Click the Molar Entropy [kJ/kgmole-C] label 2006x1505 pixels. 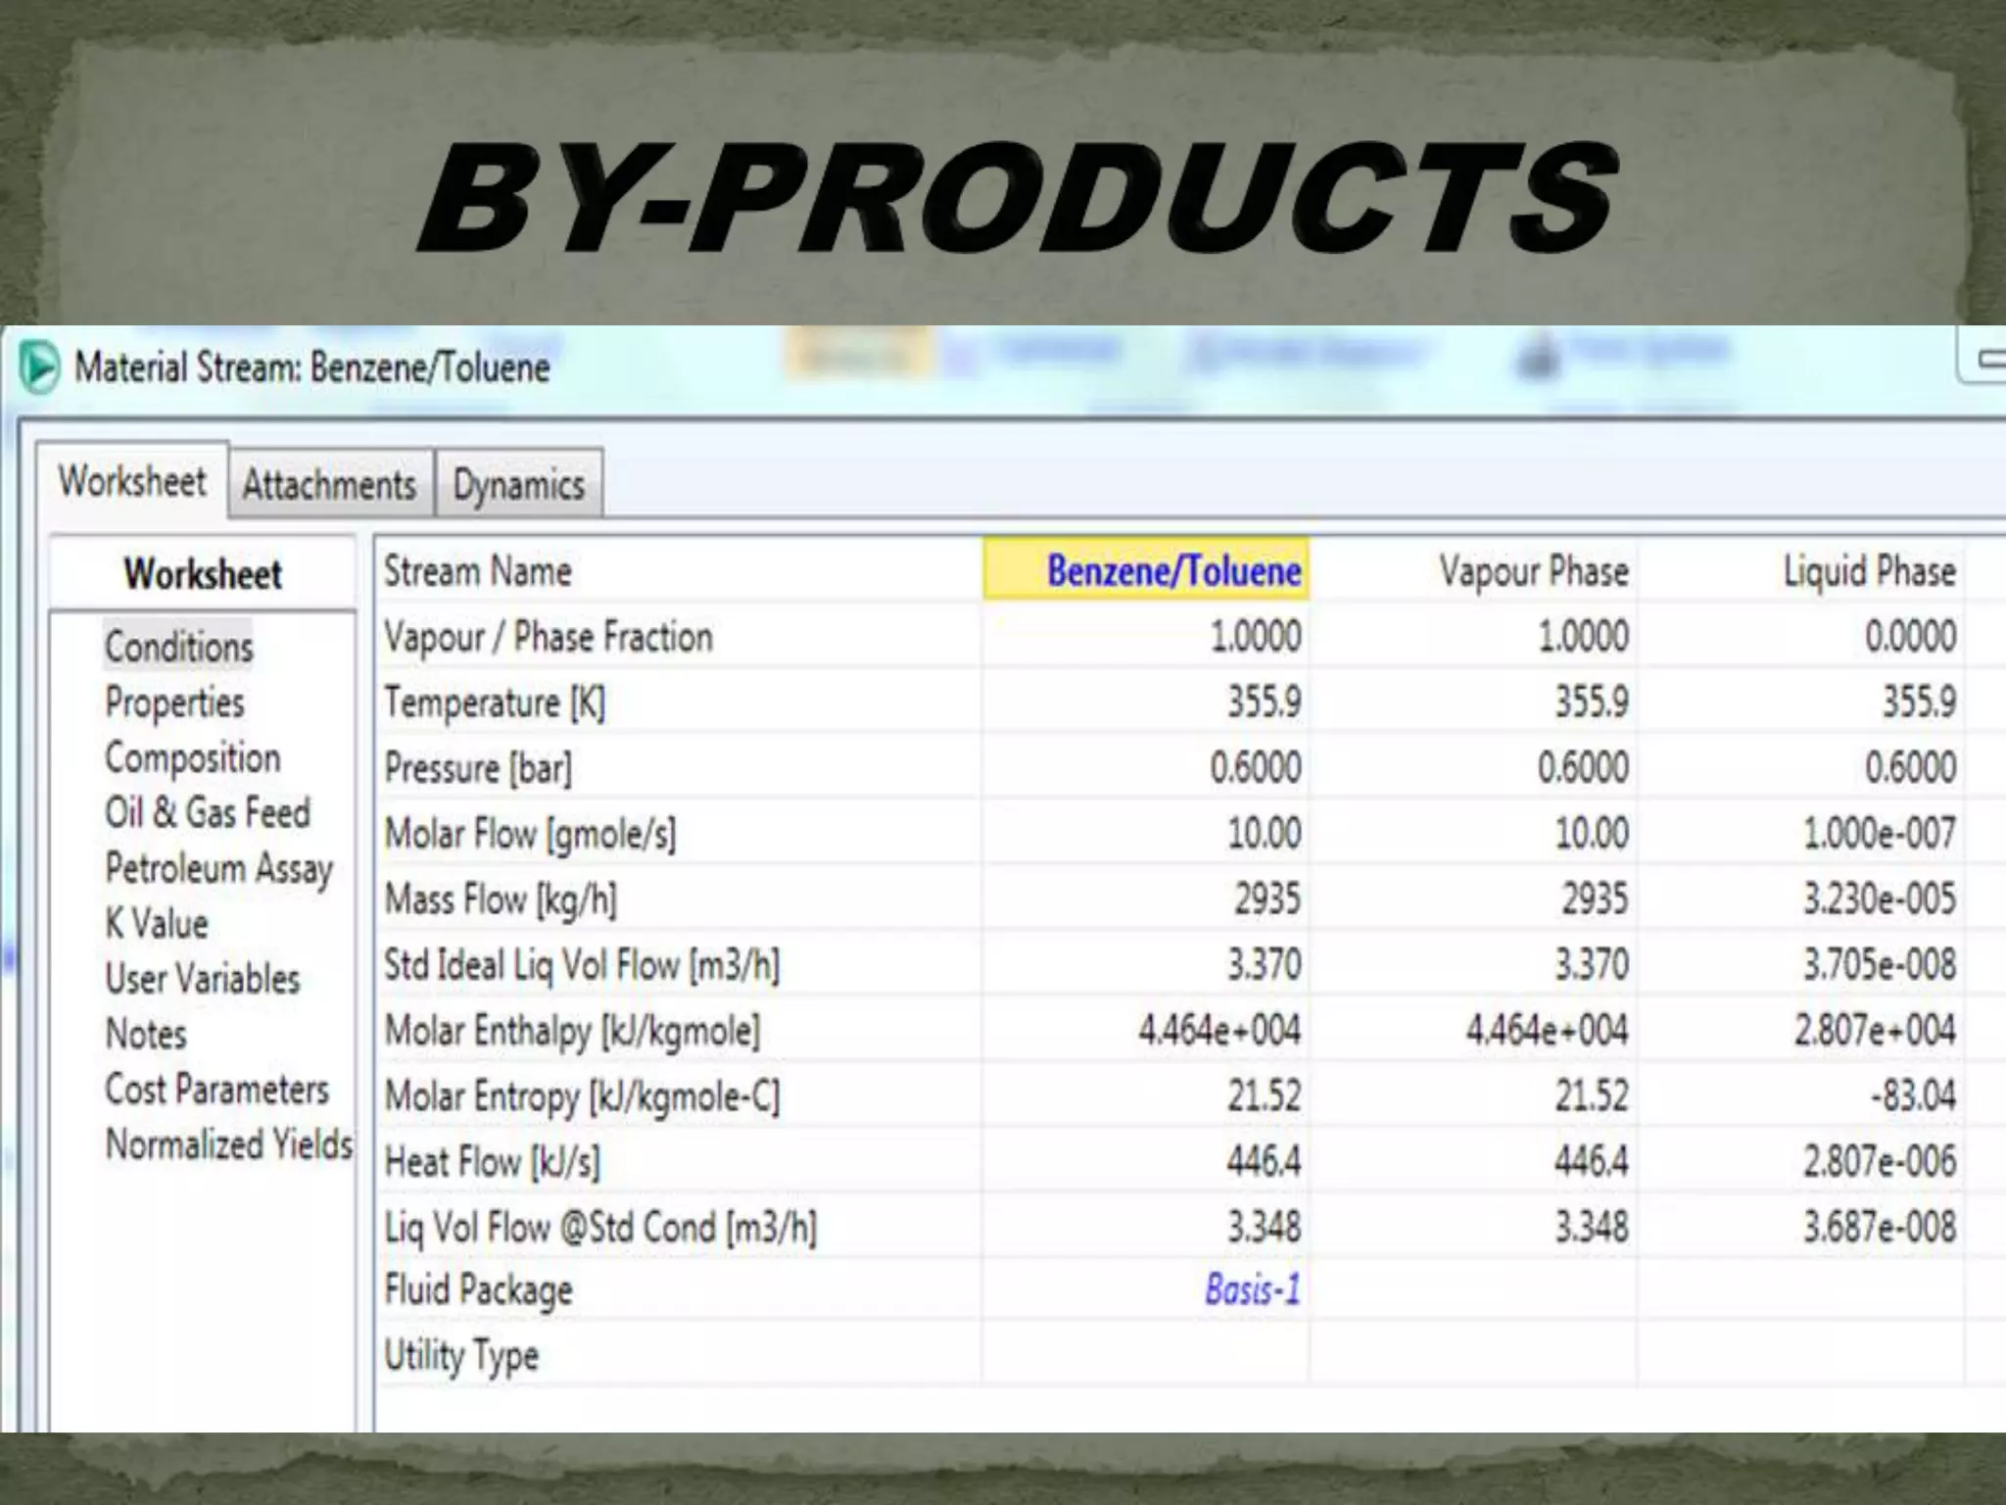point(582,1096)
